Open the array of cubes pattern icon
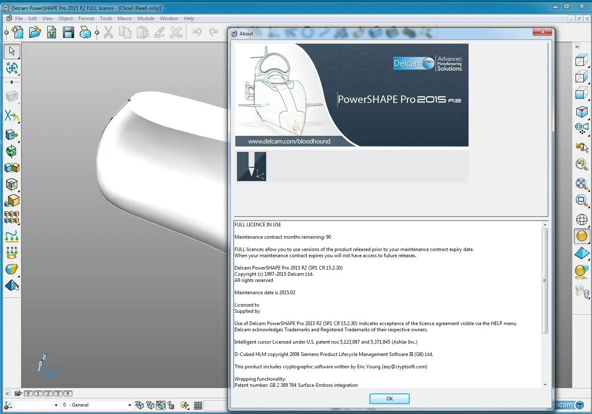Image resolution: width=592 pixels, height=414 pixels. [12, 217]
